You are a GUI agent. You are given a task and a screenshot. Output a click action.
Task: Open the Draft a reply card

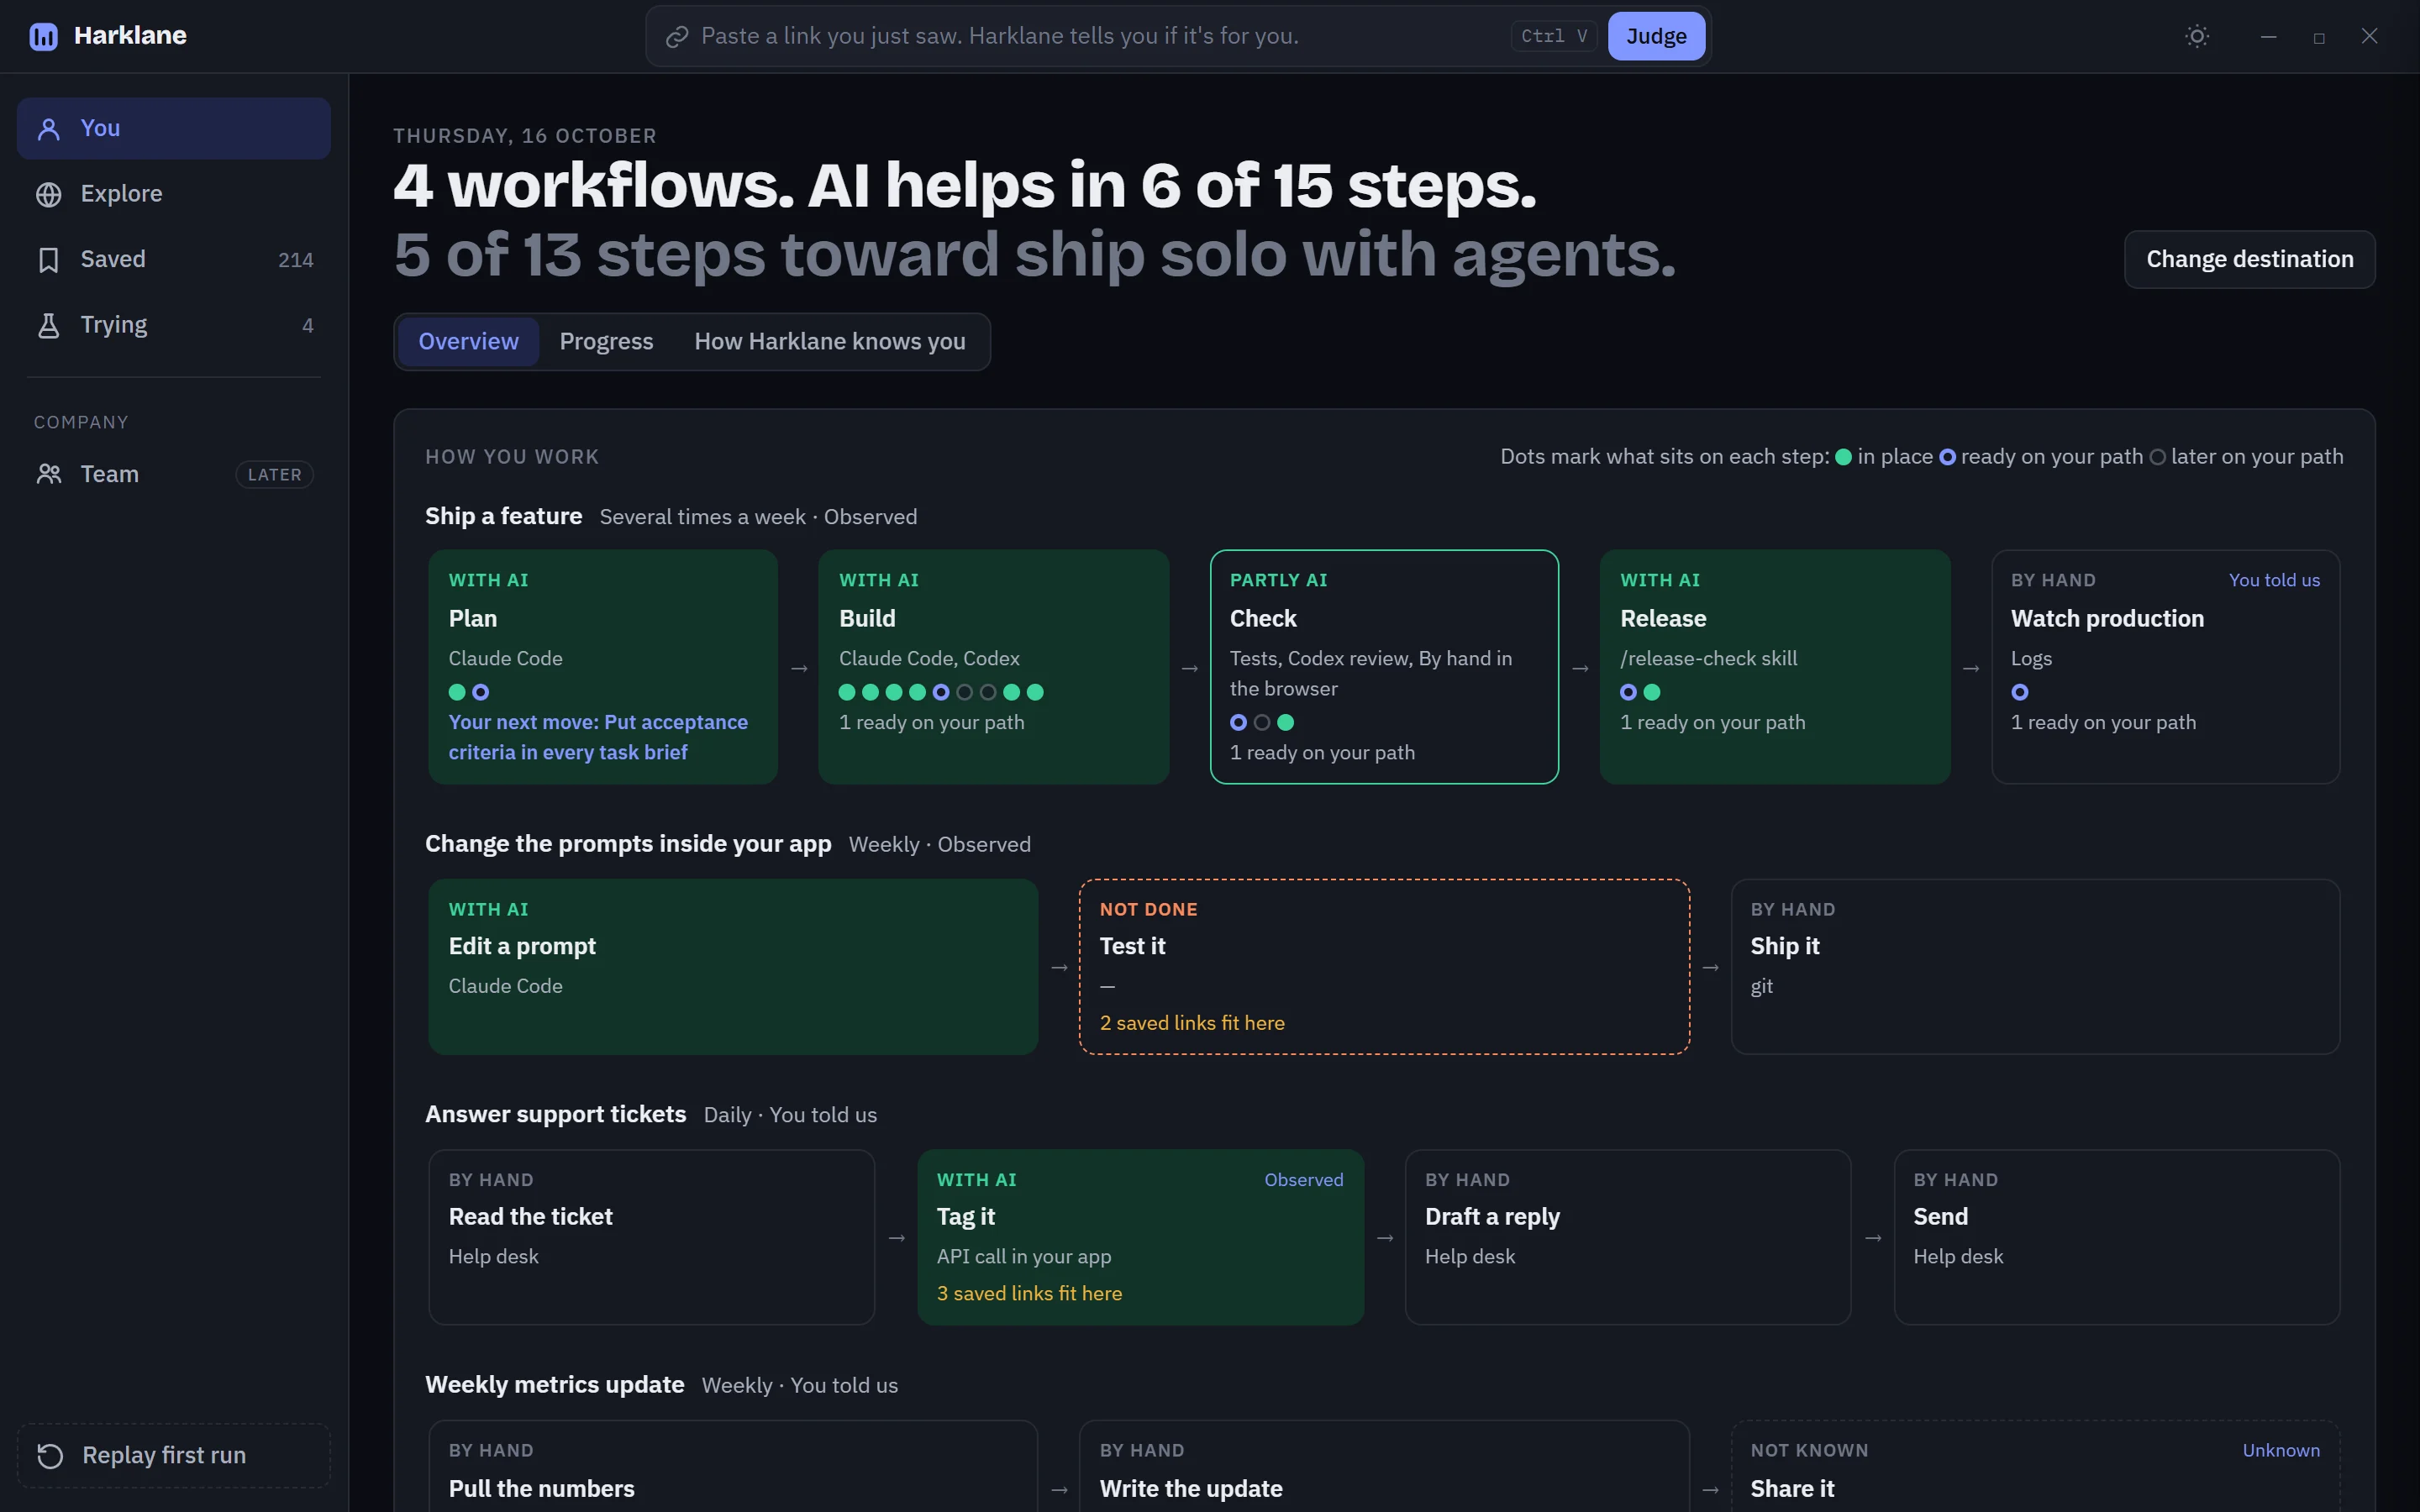(1628, 1238)
